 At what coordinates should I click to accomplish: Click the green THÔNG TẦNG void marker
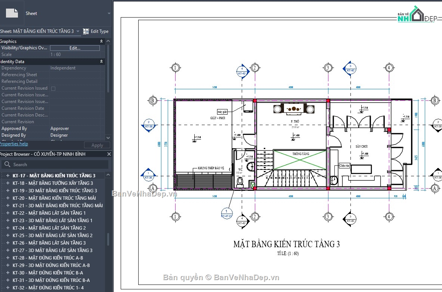(x=300, y=160)
